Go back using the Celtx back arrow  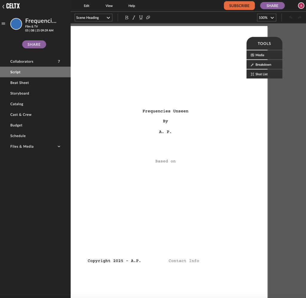coord(3,6)
